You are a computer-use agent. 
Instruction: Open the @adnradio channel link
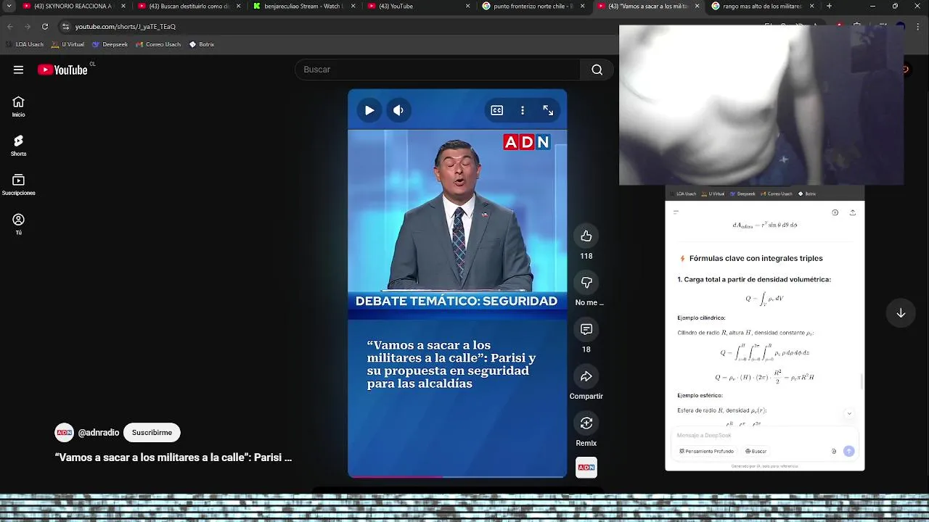[99, 433]
